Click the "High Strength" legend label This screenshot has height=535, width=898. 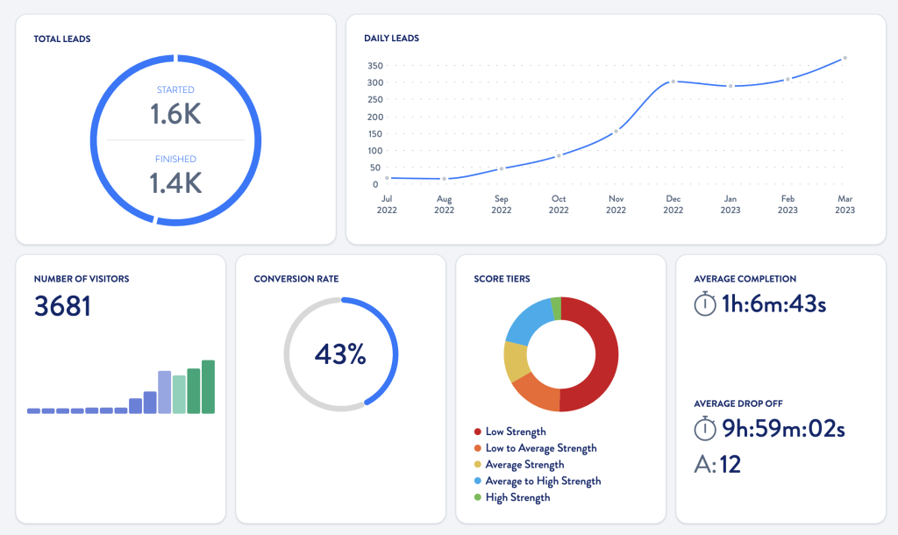pos(517,497)
